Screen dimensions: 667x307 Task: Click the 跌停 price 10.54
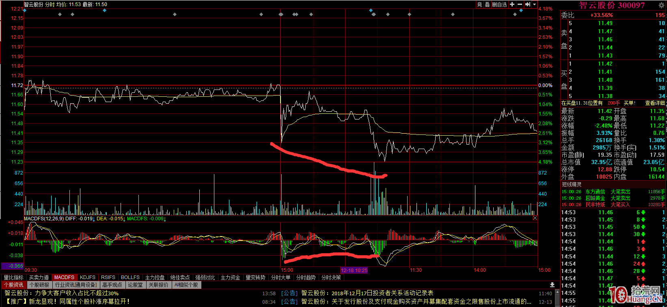657,170
